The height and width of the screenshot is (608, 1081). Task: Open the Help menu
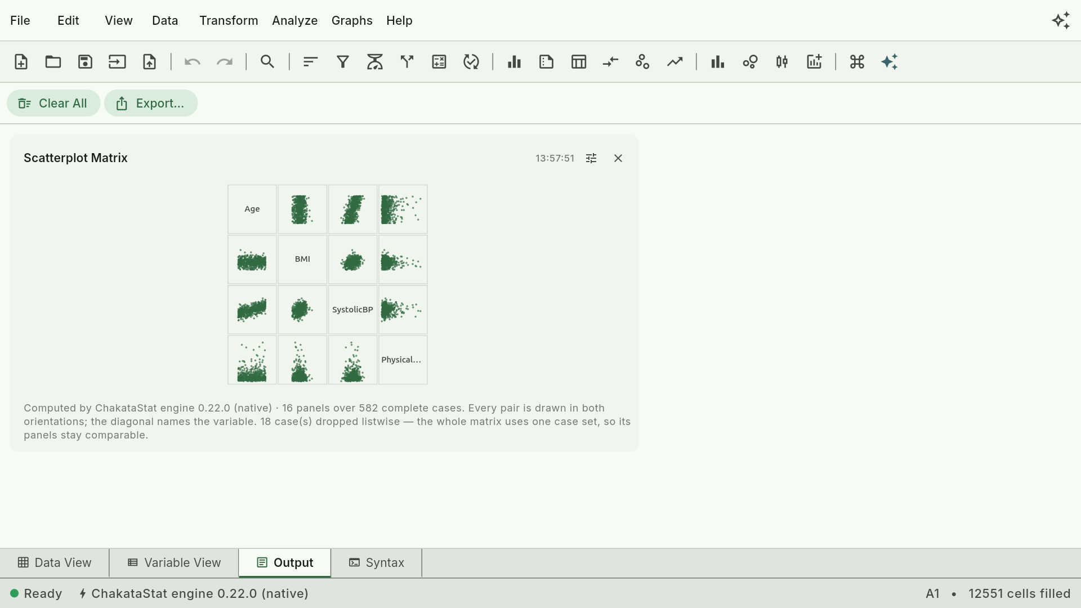tap(399, 20)
